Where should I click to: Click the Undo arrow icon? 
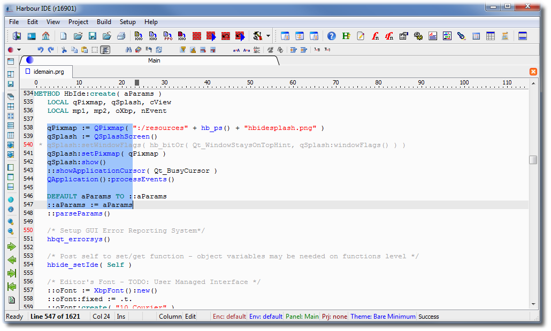tap(40, 50)
